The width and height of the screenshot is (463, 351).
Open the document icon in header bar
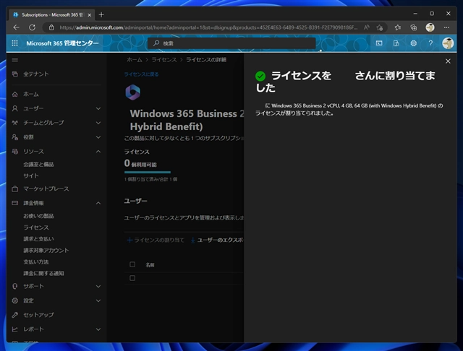point(396,43)
